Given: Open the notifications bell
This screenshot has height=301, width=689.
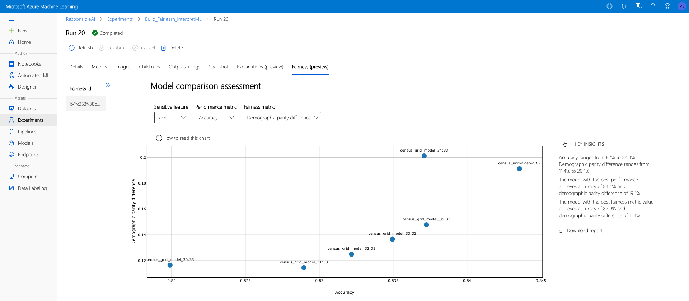Looking at the screenshot, I should 624,6.
